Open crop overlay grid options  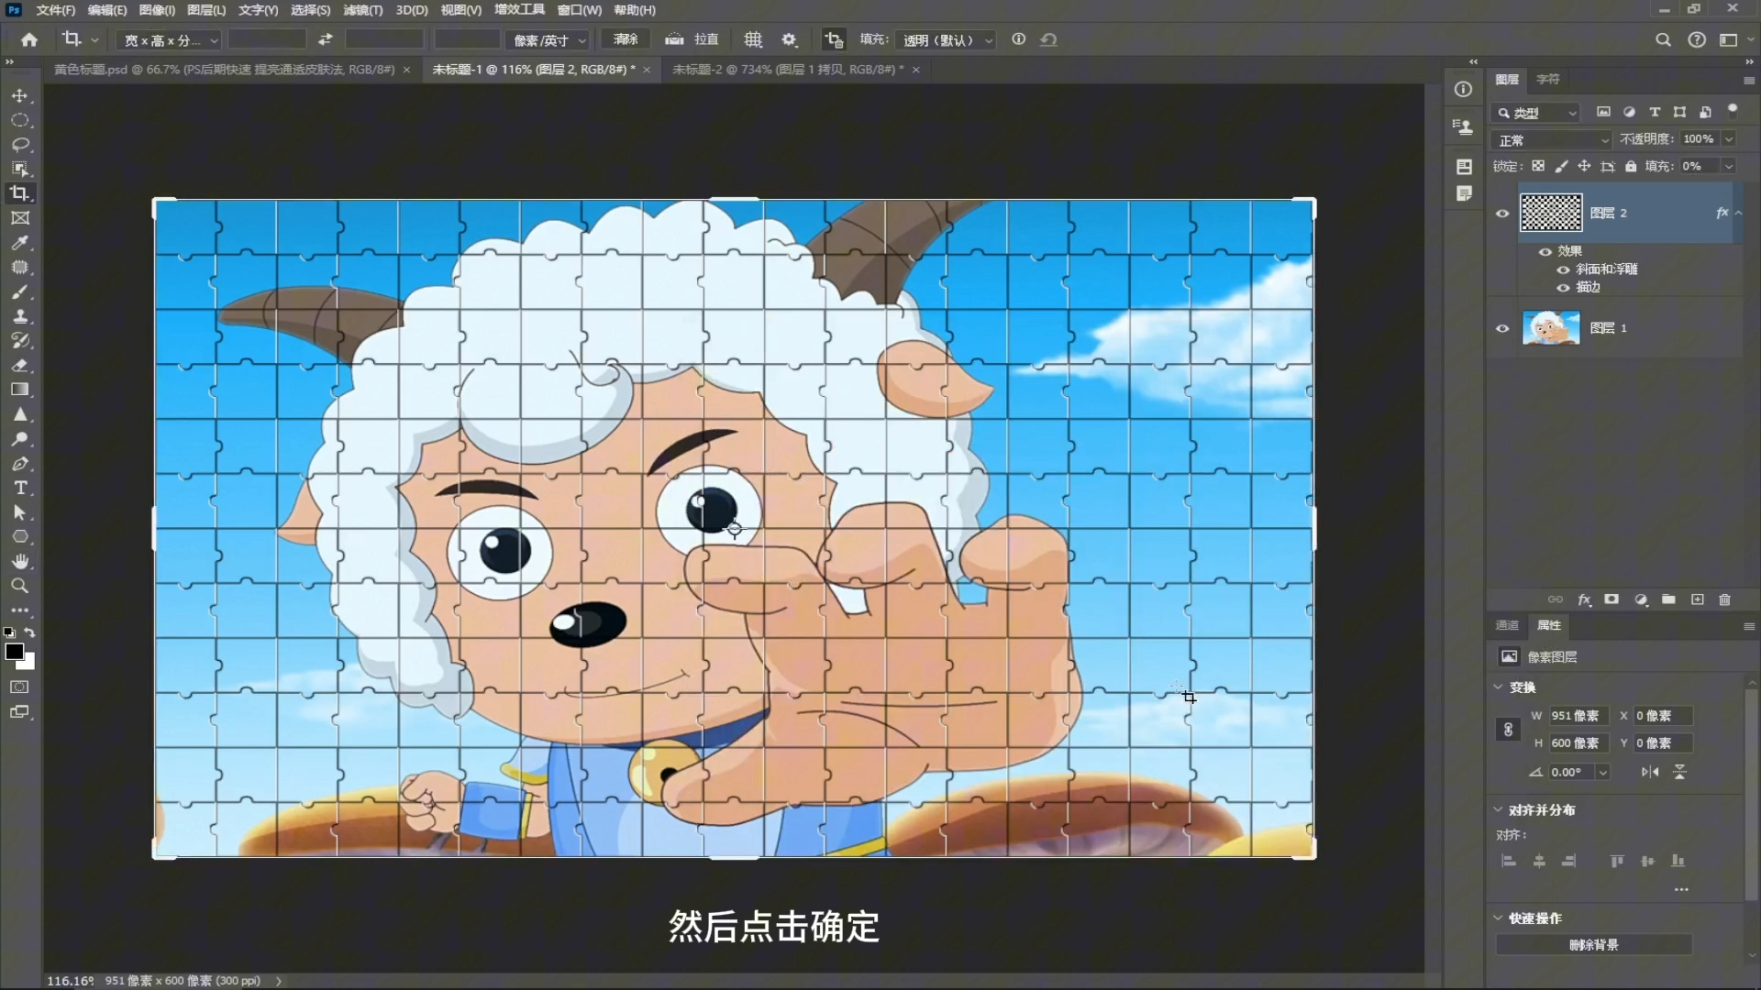tap(753, 39)
